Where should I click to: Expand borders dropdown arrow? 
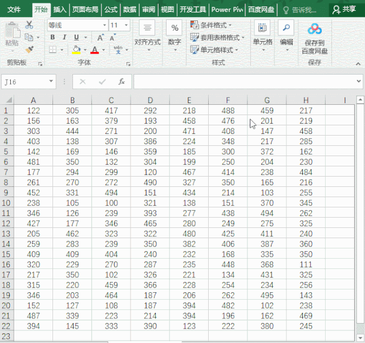[62, 50]
